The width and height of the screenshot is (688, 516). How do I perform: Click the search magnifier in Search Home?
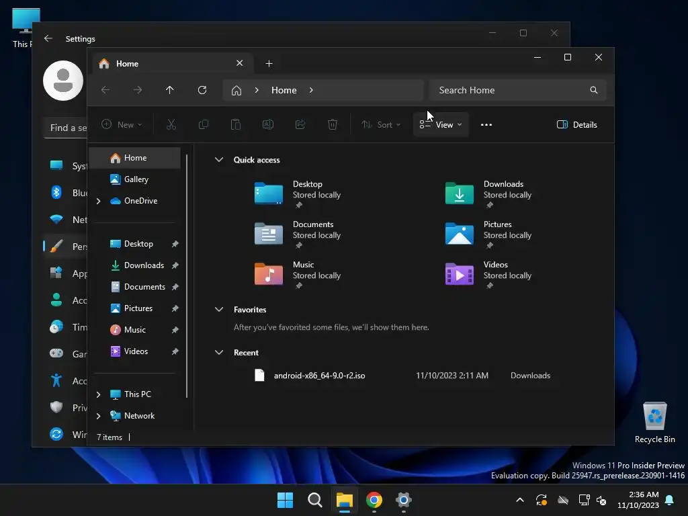pos(594,90)
